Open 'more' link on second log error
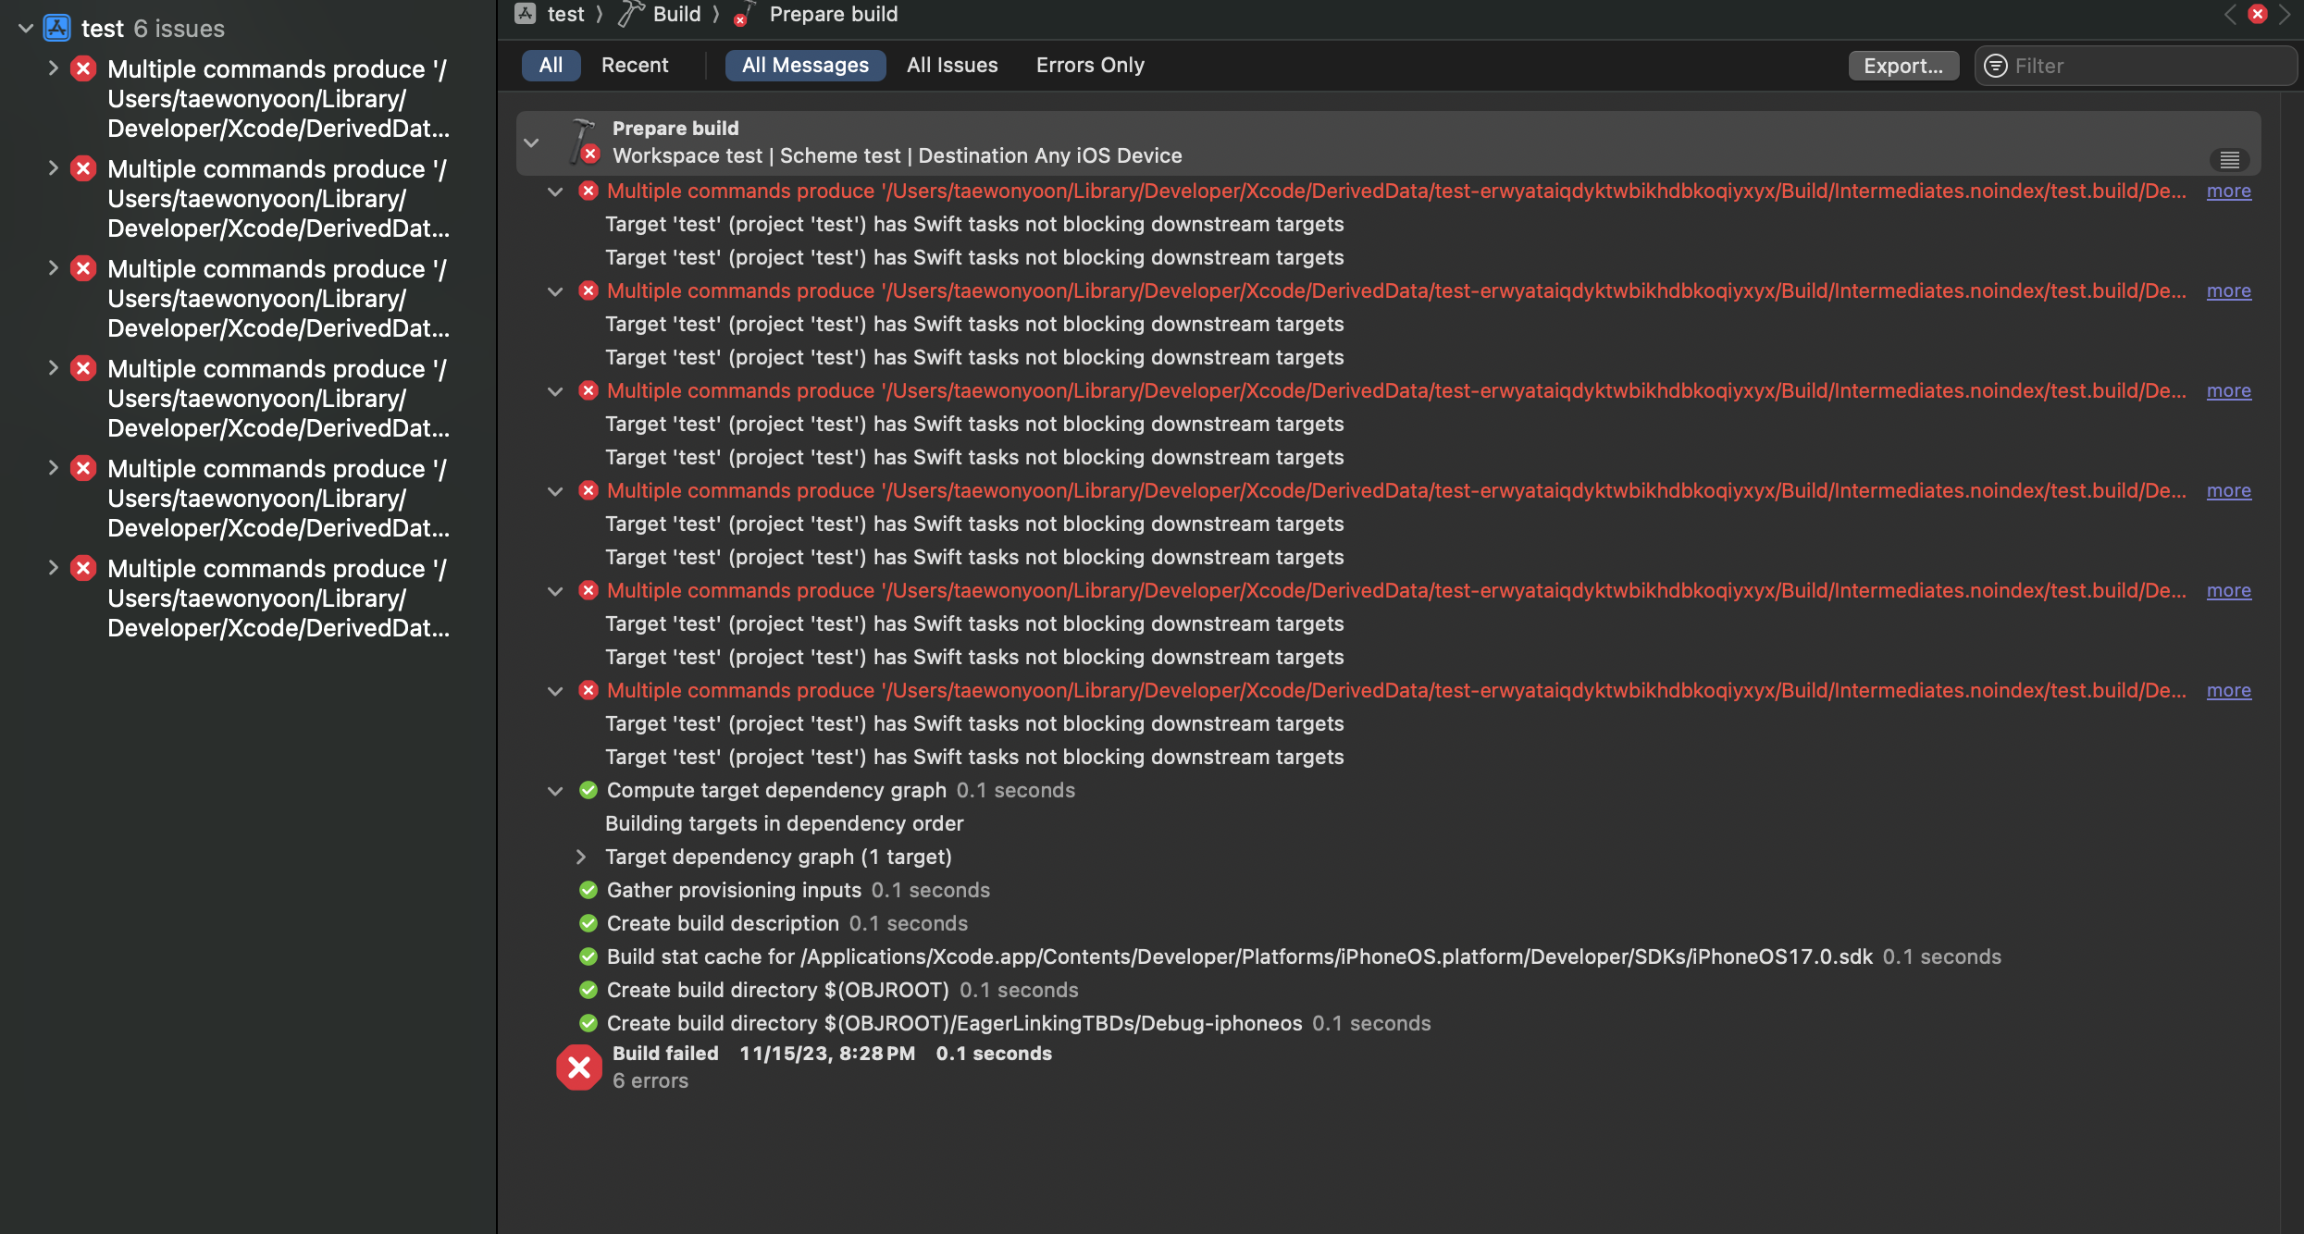This screenshot has width=2304, height=1234. click(x=2228, y=290)
